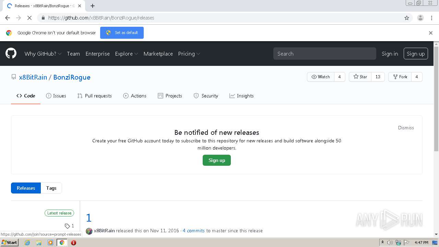Switch to the Insights tab
This screenshot has height=247, width=439.
tap(241, 96)
